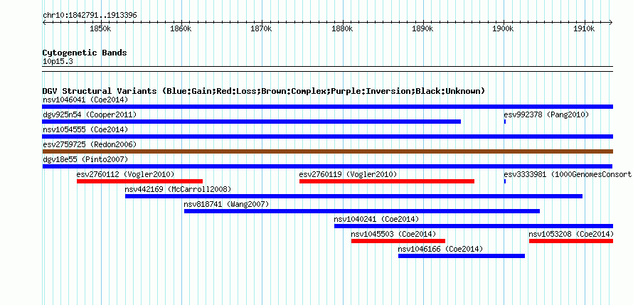Open the nsv442169 (McCarroll2008) label

pos(178,189)
